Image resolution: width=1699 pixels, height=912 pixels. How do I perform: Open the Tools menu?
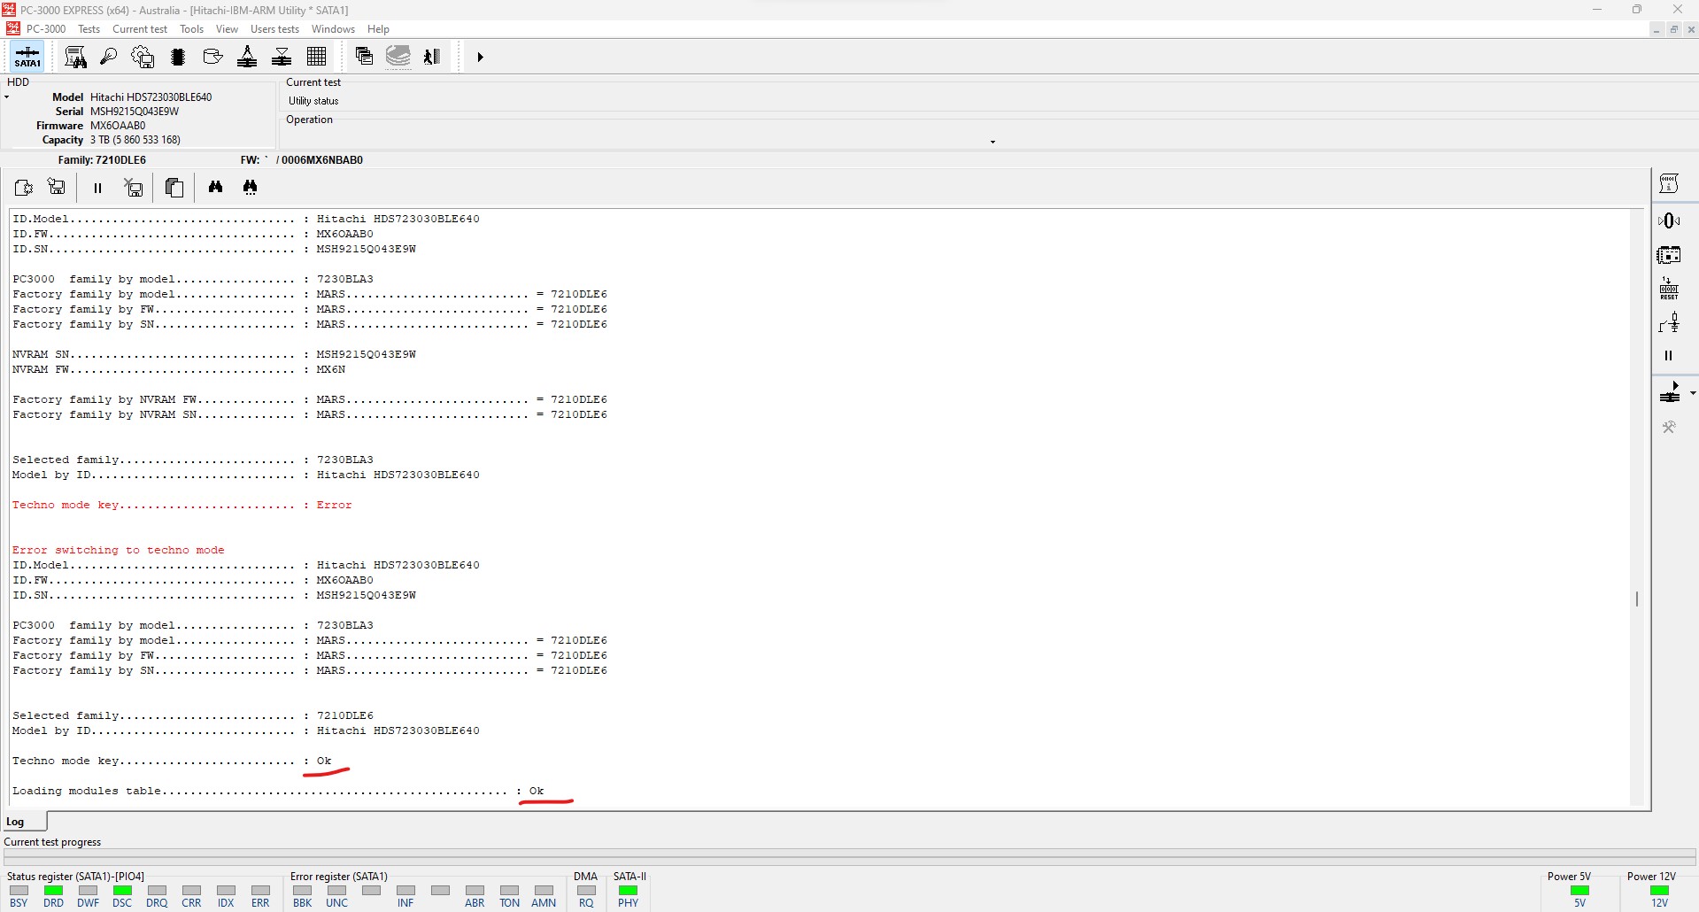[191, 29]
